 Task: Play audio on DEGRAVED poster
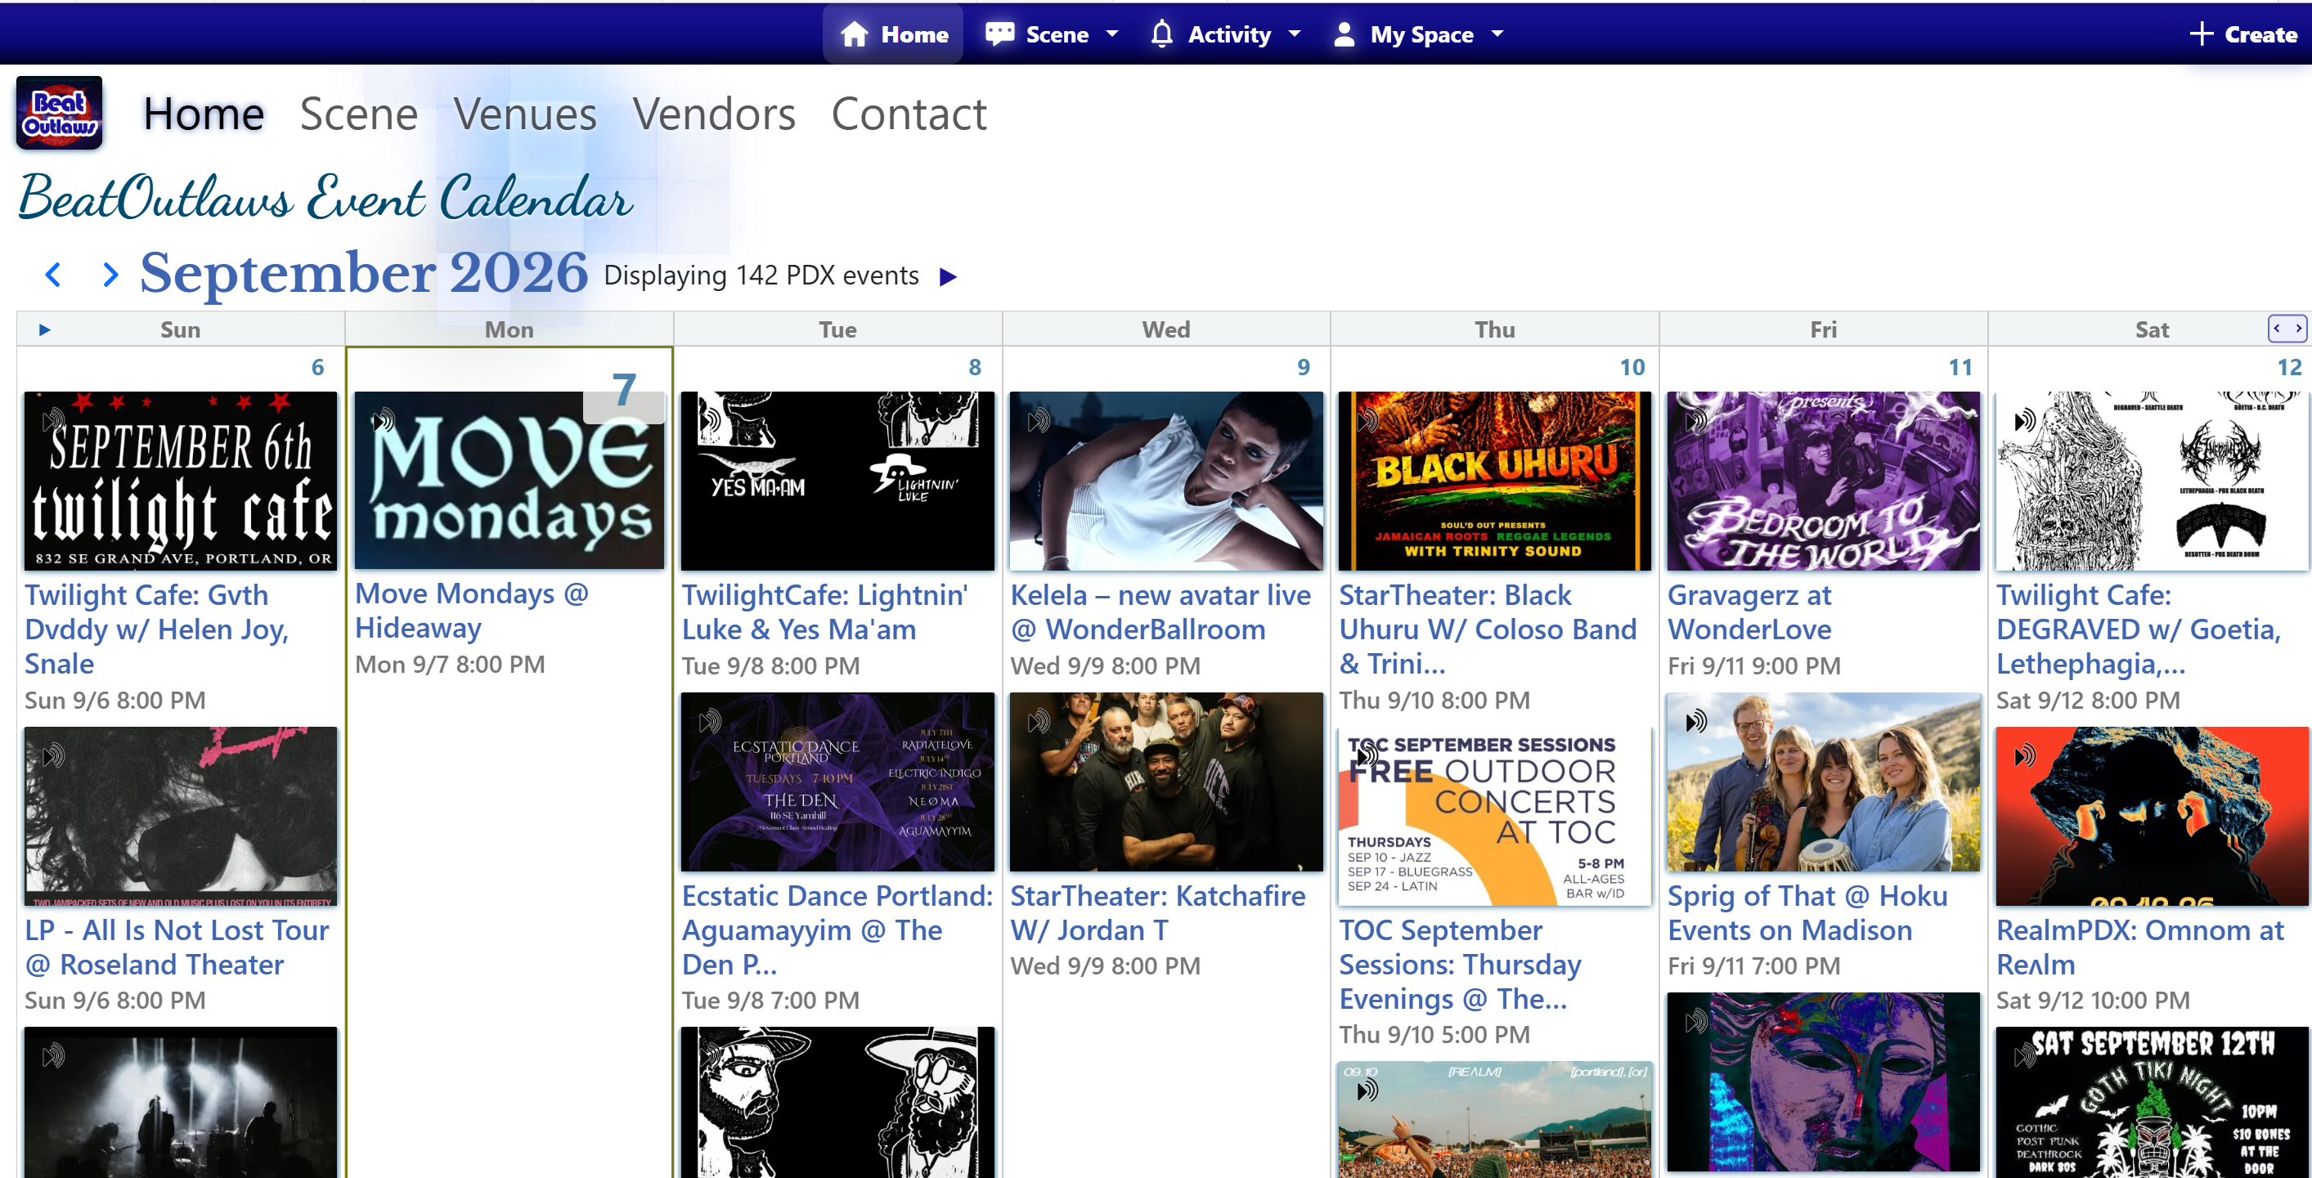click(x=2025, y=420)
